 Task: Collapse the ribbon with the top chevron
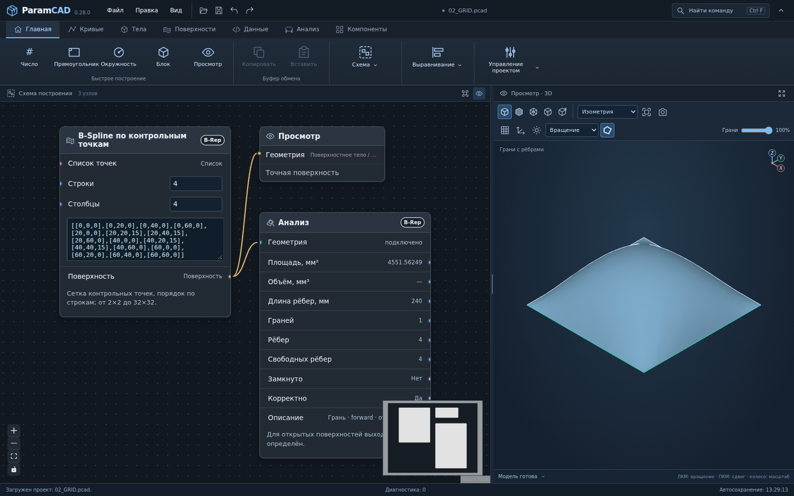click(x=781, y=10)
